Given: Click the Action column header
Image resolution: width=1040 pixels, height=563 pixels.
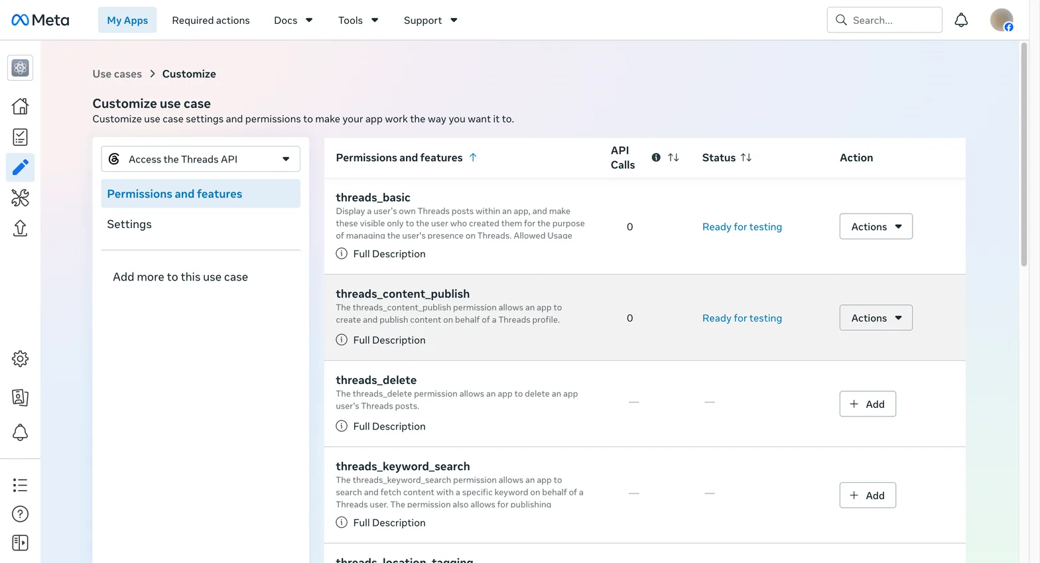Looking at the screenshot, I should (856, 157).
